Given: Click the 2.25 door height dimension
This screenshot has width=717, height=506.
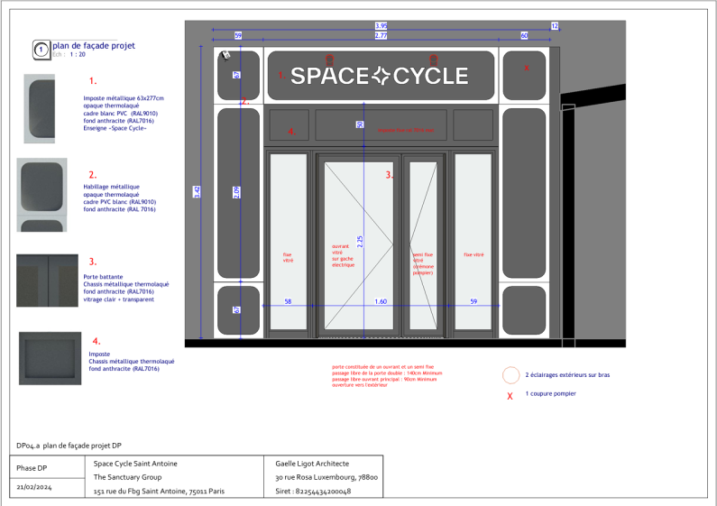Looking at the screenshot, I should click(x=360, y=242).
